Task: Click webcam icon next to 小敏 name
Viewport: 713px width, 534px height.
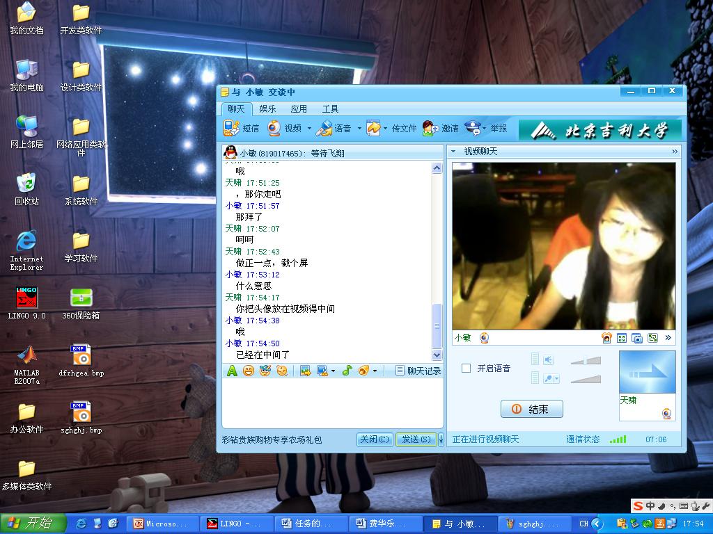Action: coord(485,338)
